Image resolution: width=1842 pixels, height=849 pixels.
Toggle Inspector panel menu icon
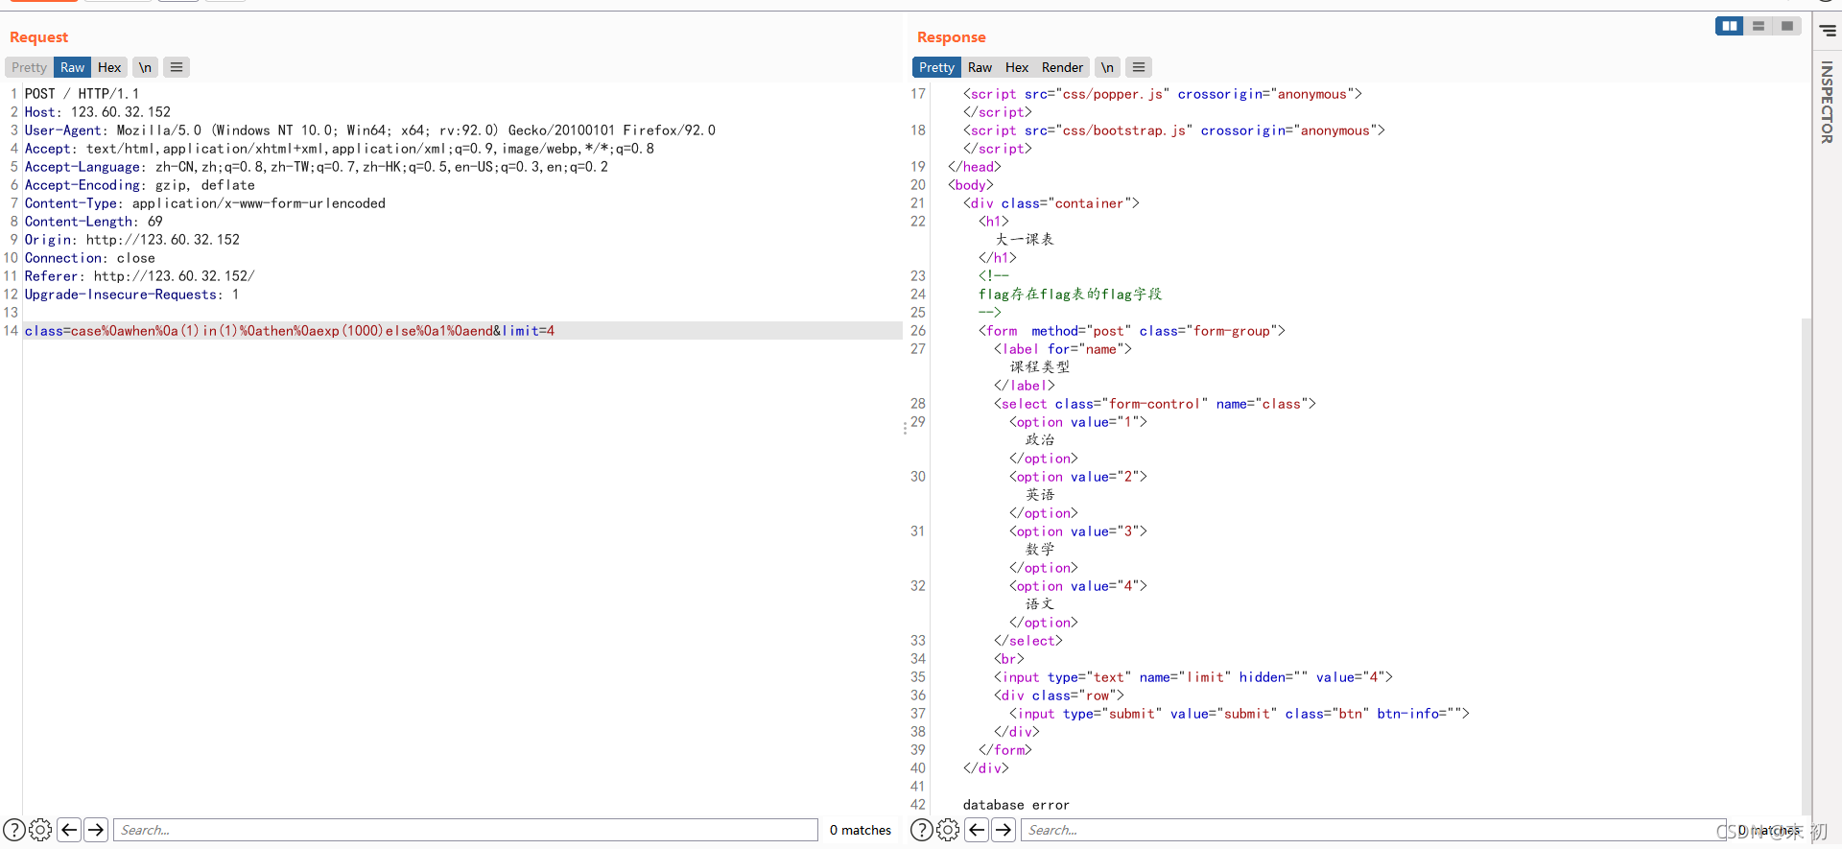point(1828,31)
